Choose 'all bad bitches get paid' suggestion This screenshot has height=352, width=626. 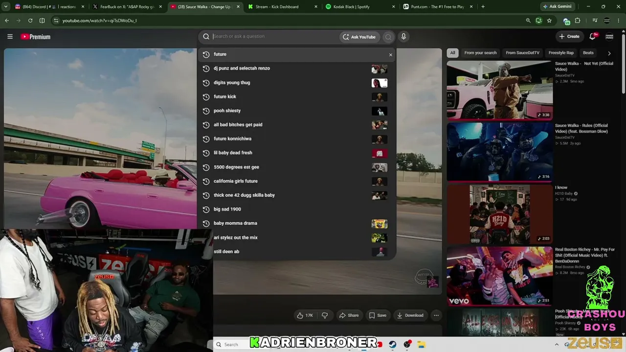[x=296, y=125]
